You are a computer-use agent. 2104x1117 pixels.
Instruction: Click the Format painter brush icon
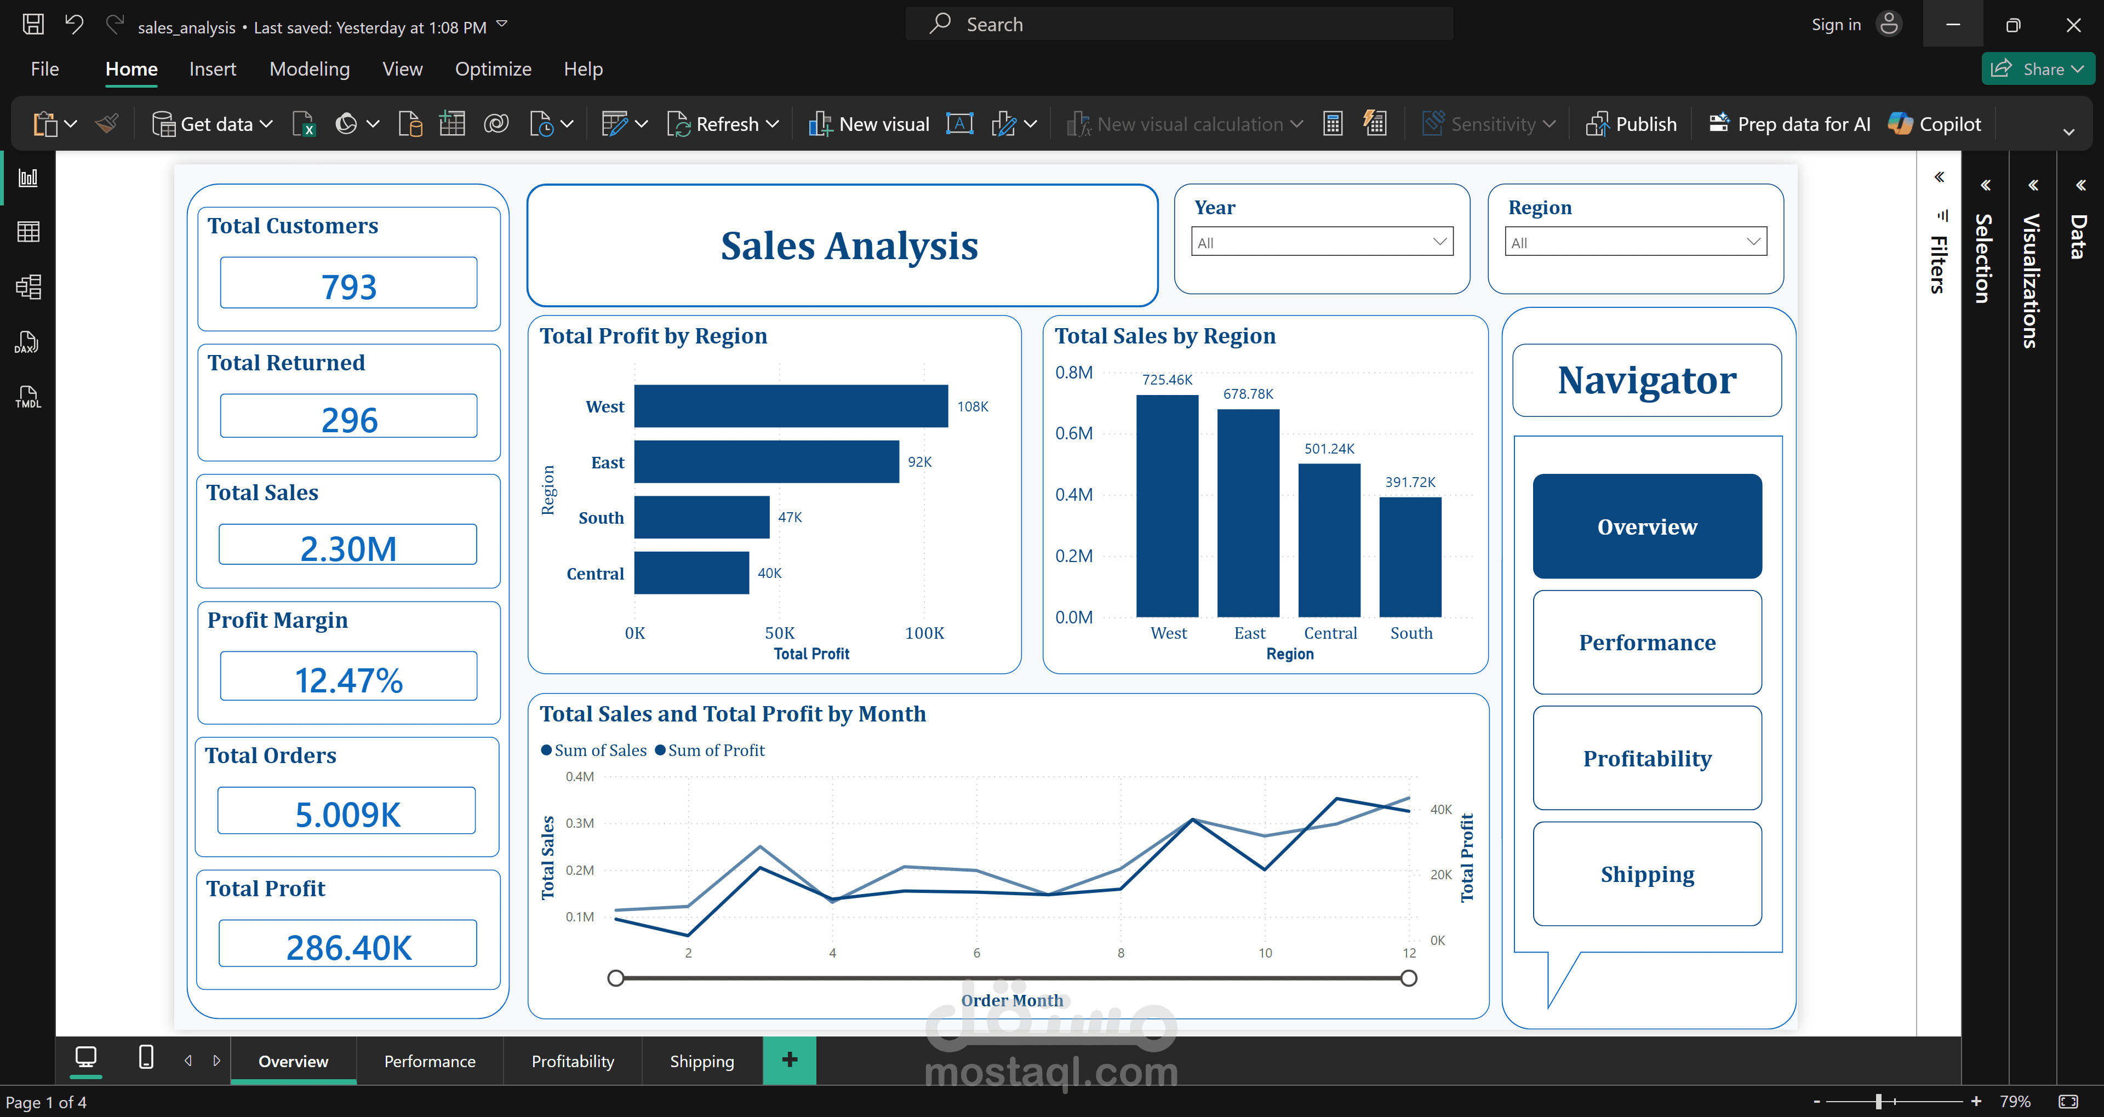[107, 124]
